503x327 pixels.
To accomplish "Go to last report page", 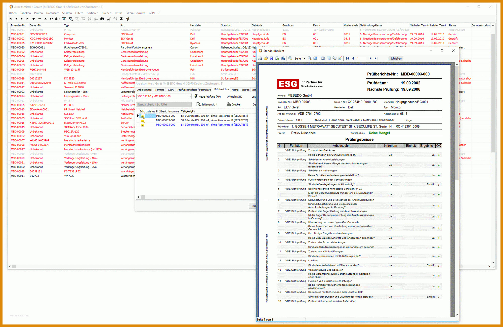I will [x=376, y=58].
